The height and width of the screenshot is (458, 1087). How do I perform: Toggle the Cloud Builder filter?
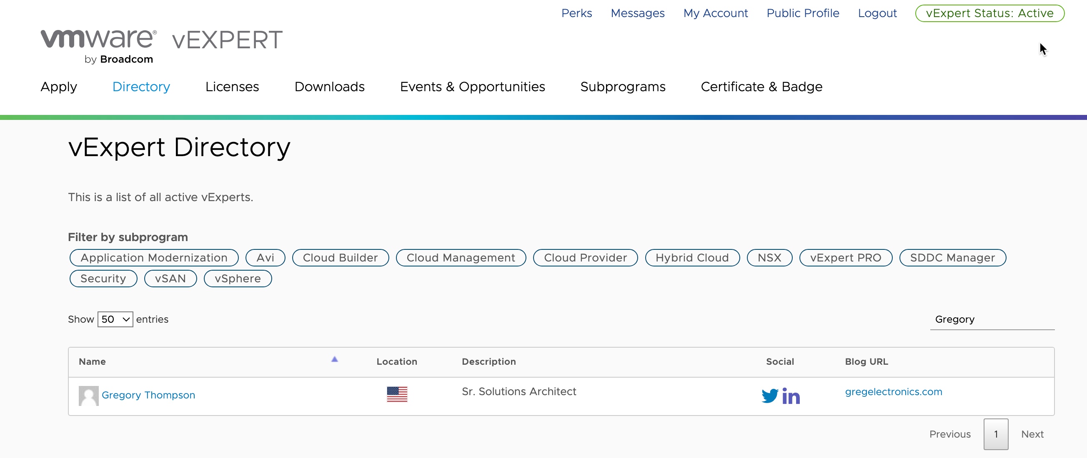tap(340, 258)
